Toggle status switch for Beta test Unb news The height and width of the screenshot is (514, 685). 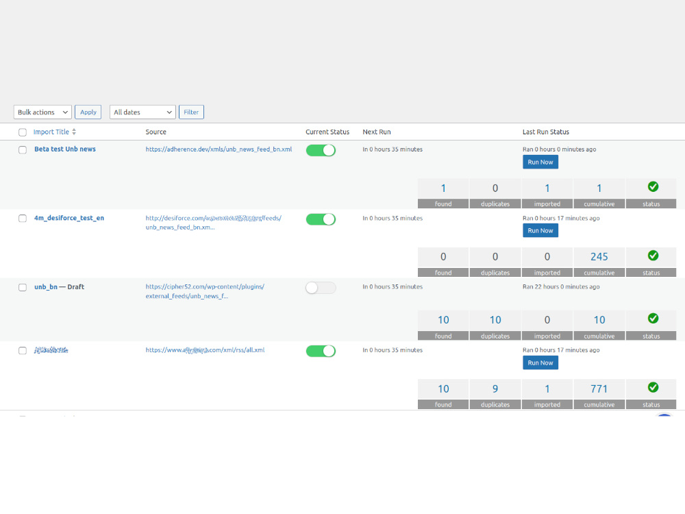(321, 150)
